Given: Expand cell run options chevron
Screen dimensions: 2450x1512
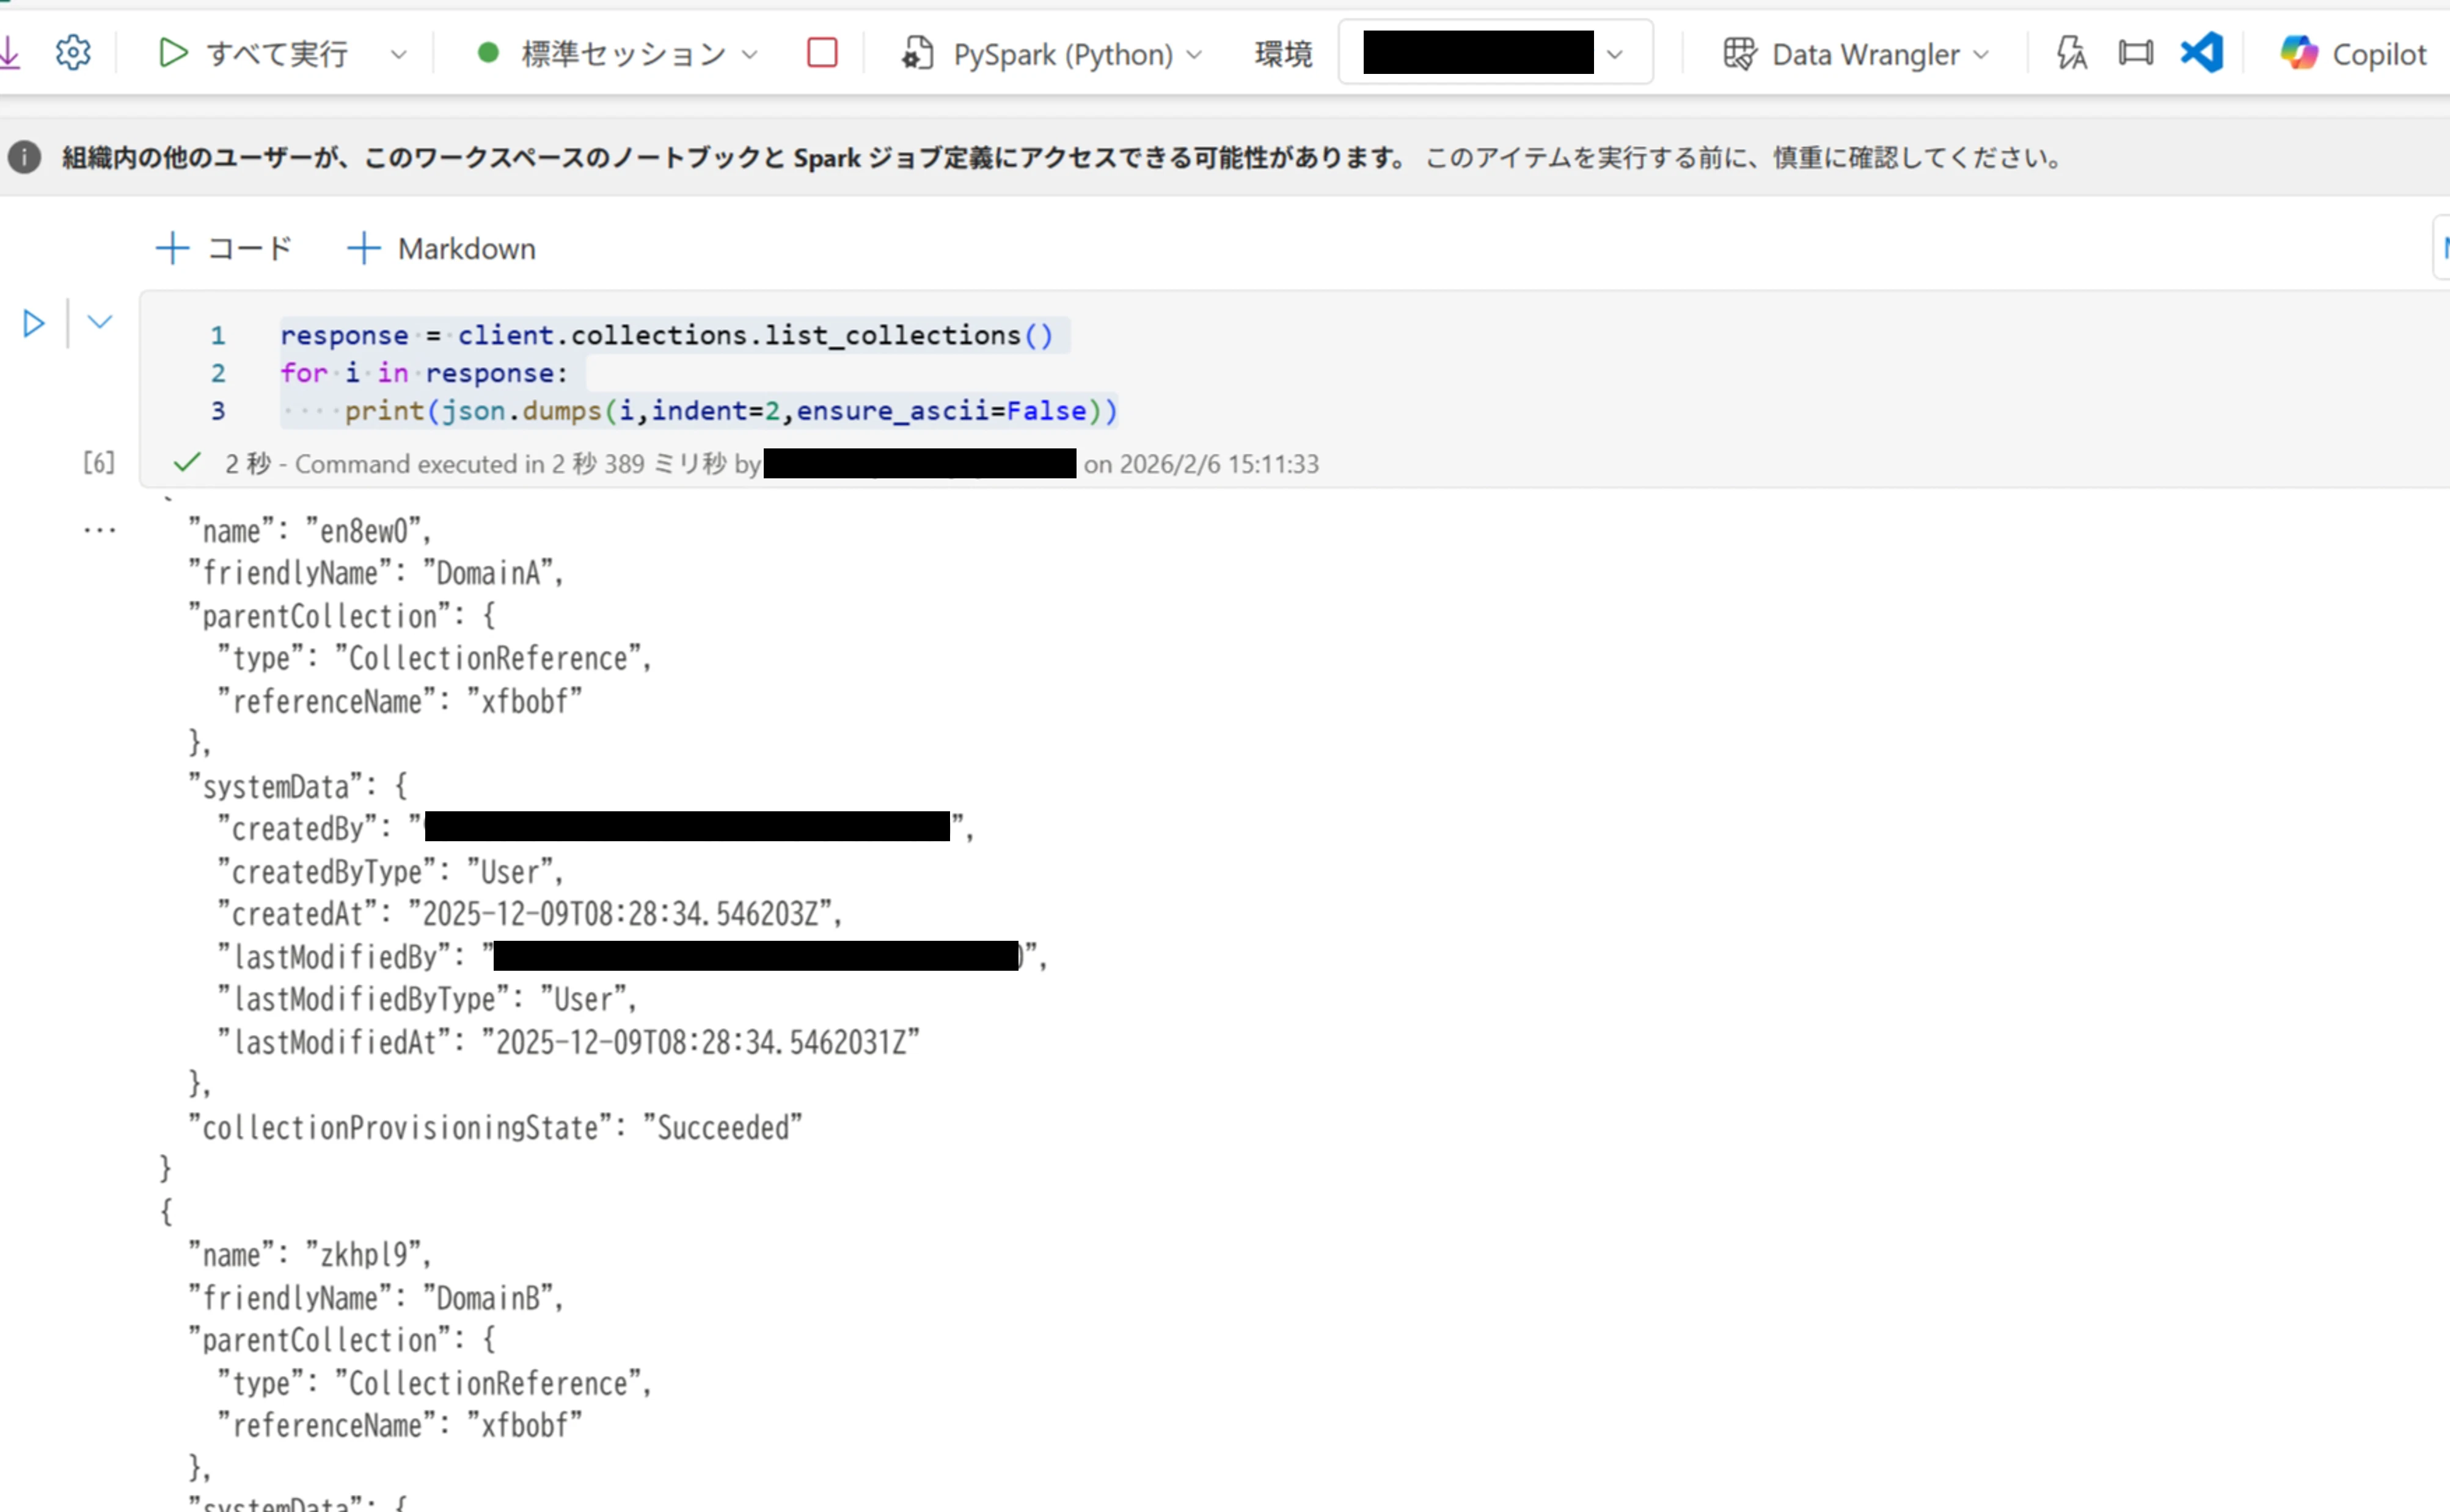Looking at the screenshot, I should [100, 322].
